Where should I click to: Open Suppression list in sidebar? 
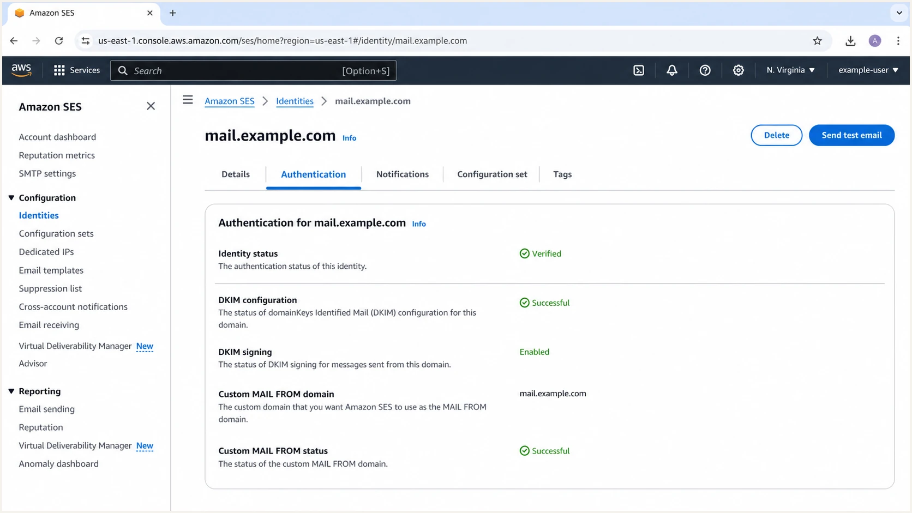pos(50,289)
